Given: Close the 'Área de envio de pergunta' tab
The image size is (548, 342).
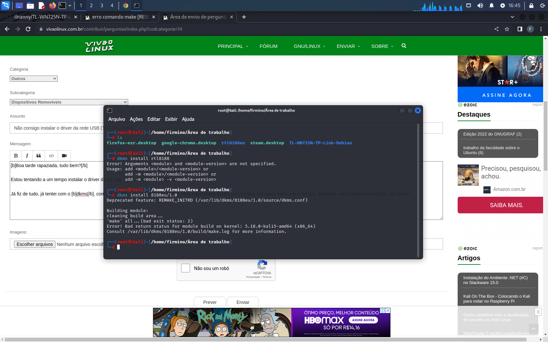Looking at the screenshot, I should [x=232, y=17].
